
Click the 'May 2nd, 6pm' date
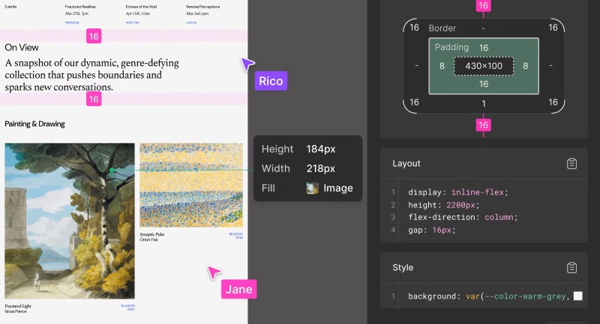click(197, 13)
